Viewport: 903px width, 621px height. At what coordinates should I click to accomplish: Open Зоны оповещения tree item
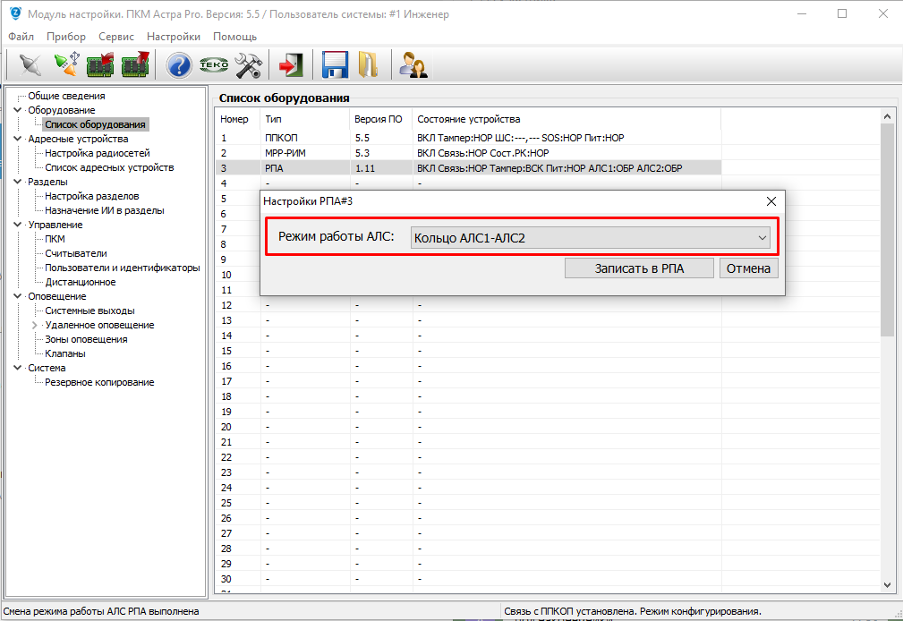coord(87,339)
